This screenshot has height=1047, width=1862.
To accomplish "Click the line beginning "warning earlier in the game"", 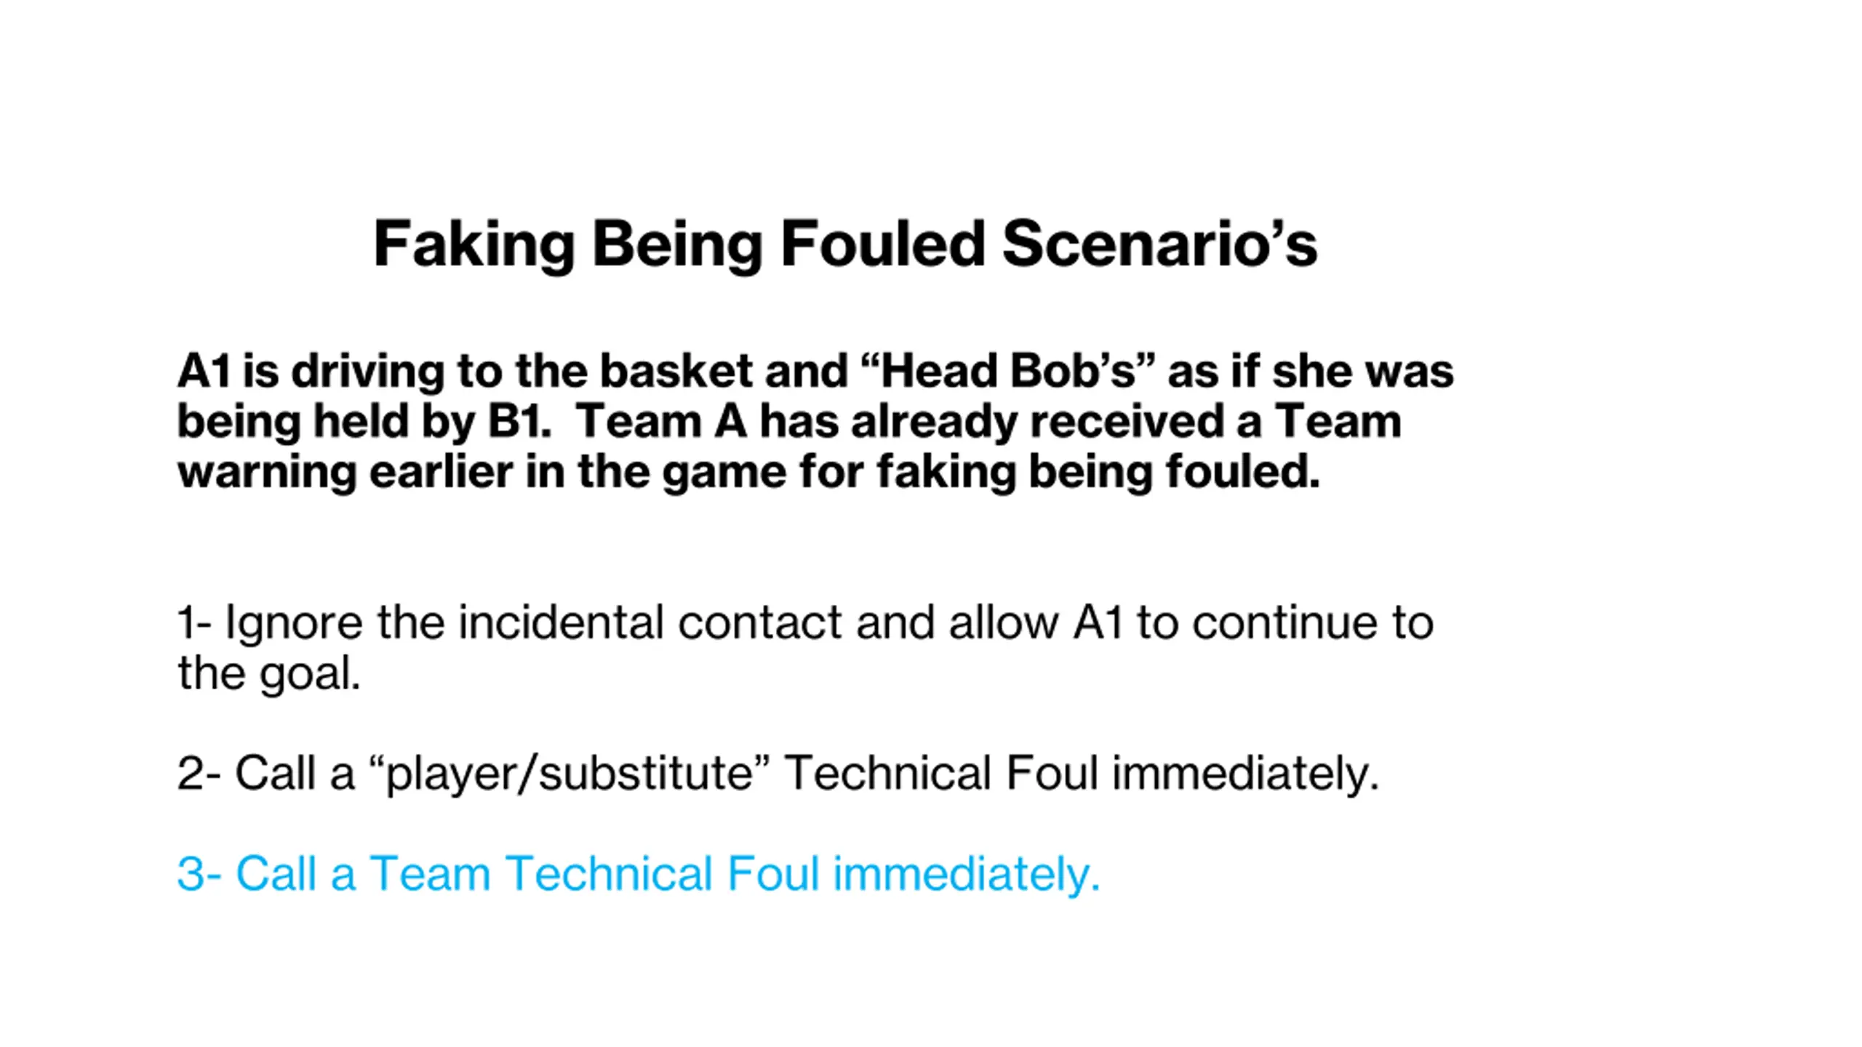I will 748,472.
